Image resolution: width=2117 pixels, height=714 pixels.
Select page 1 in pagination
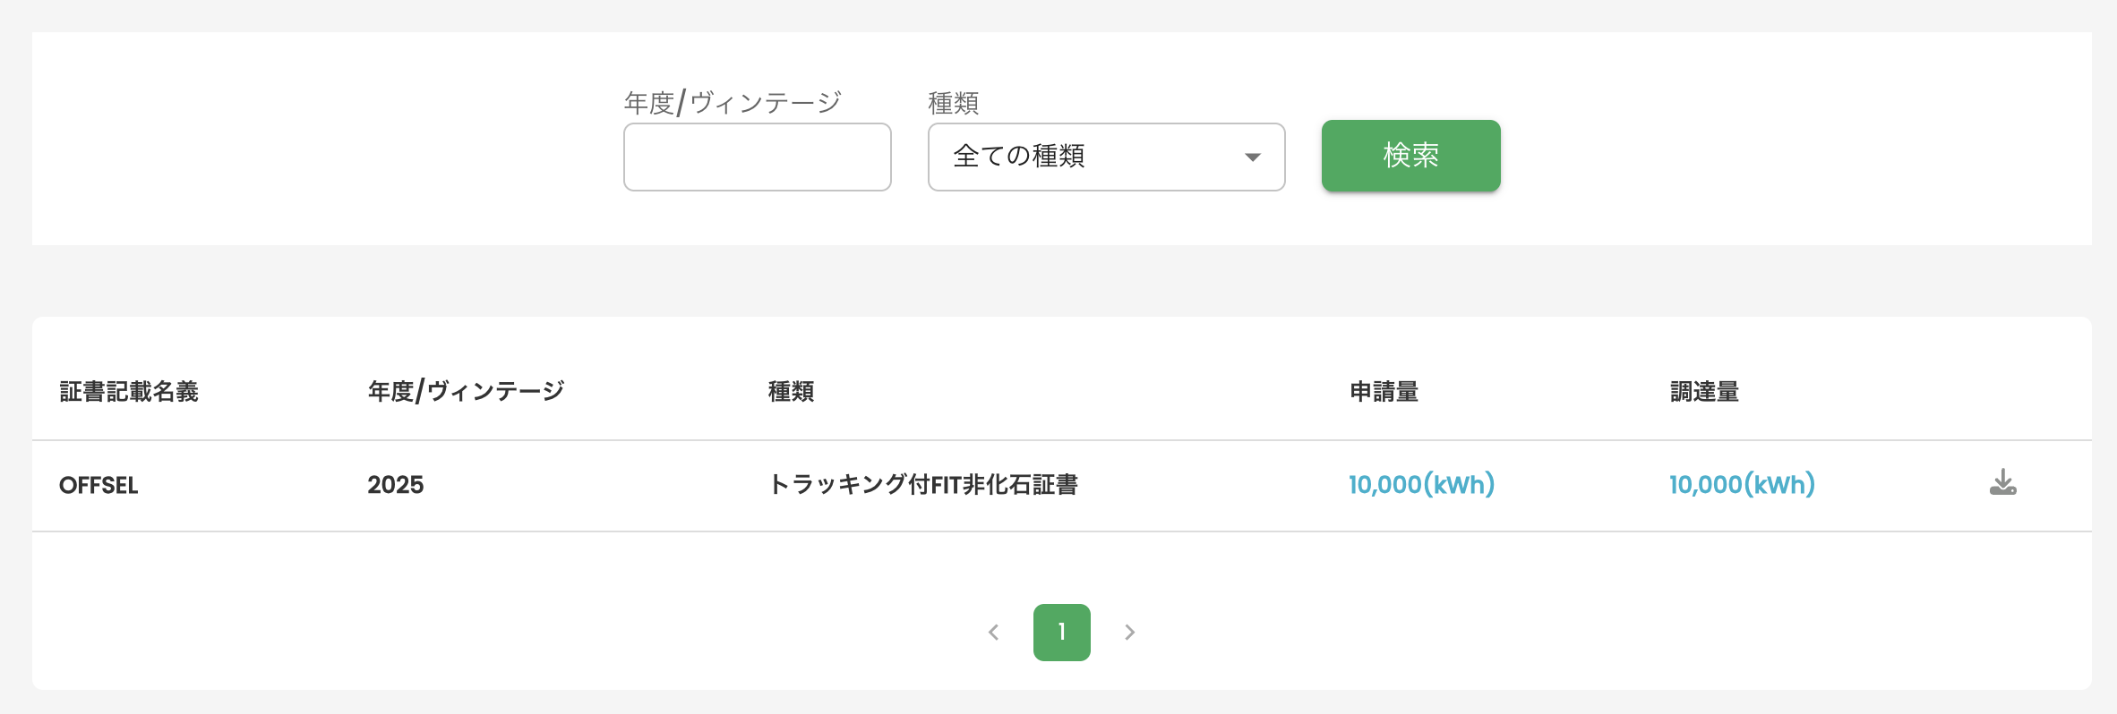(1061, 633)
